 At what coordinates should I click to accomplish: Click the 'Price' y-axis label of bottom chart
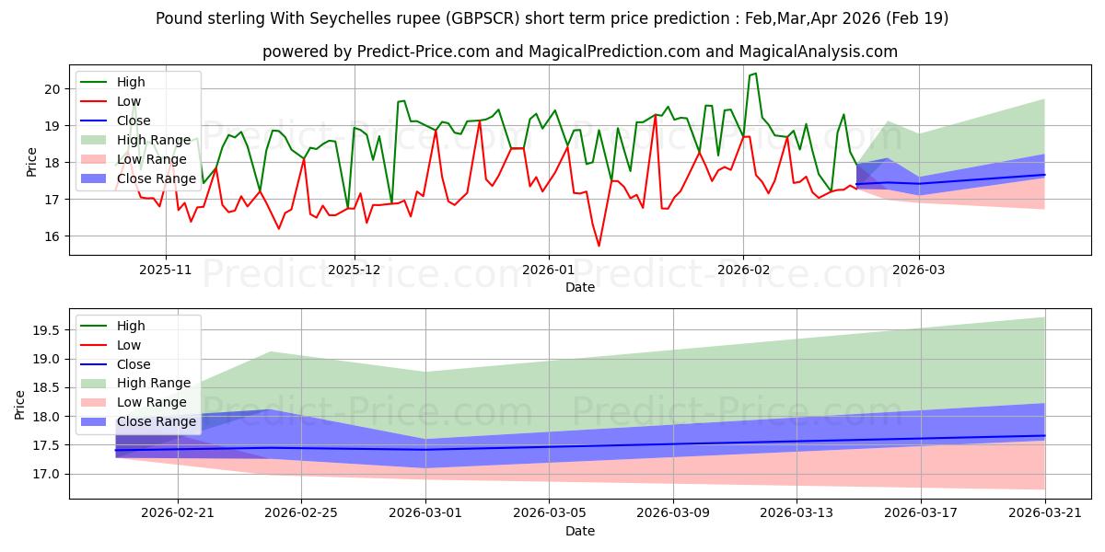[20, 405]
